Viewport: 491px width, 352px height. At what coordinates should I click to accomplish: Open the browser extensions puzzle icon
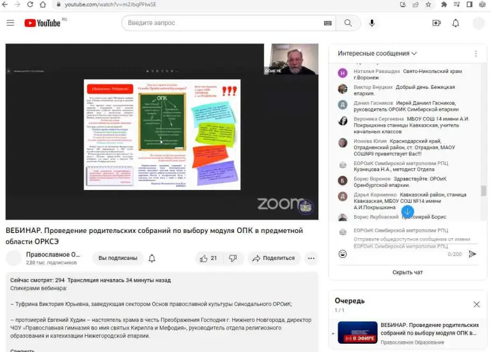coord(444,4)
